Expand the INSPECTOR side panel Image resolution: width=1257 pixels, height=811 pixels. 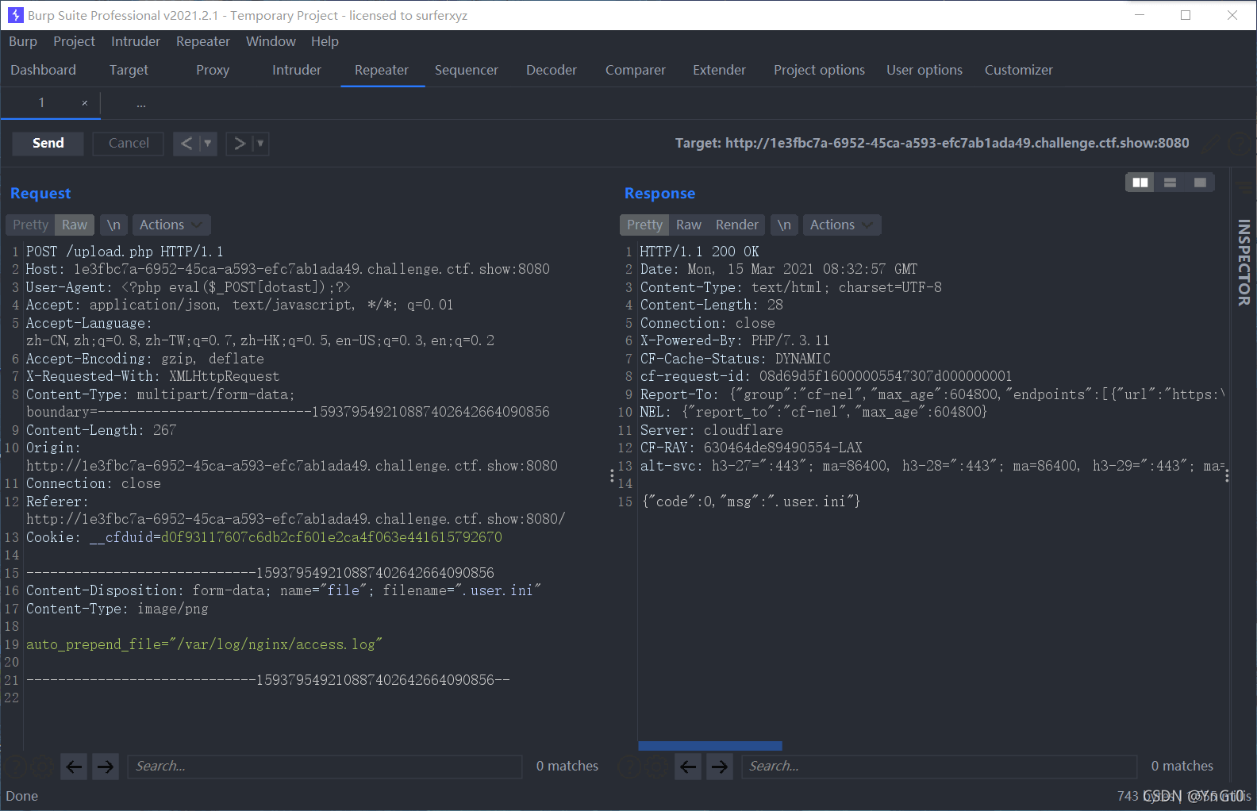(1244, 262)
